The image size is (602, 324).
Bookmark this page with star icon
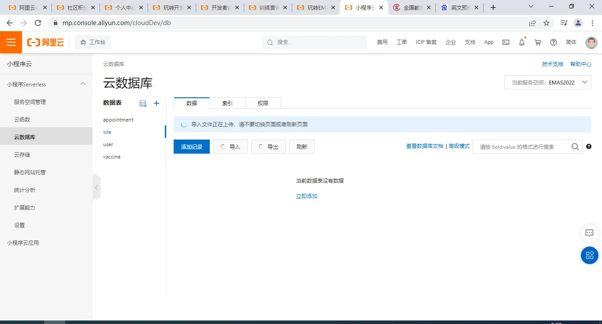[546, 23]
